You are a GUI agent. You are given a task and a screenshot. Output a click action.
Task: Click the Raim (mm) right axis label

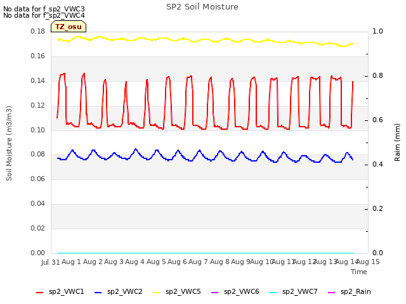coord(397,142)
